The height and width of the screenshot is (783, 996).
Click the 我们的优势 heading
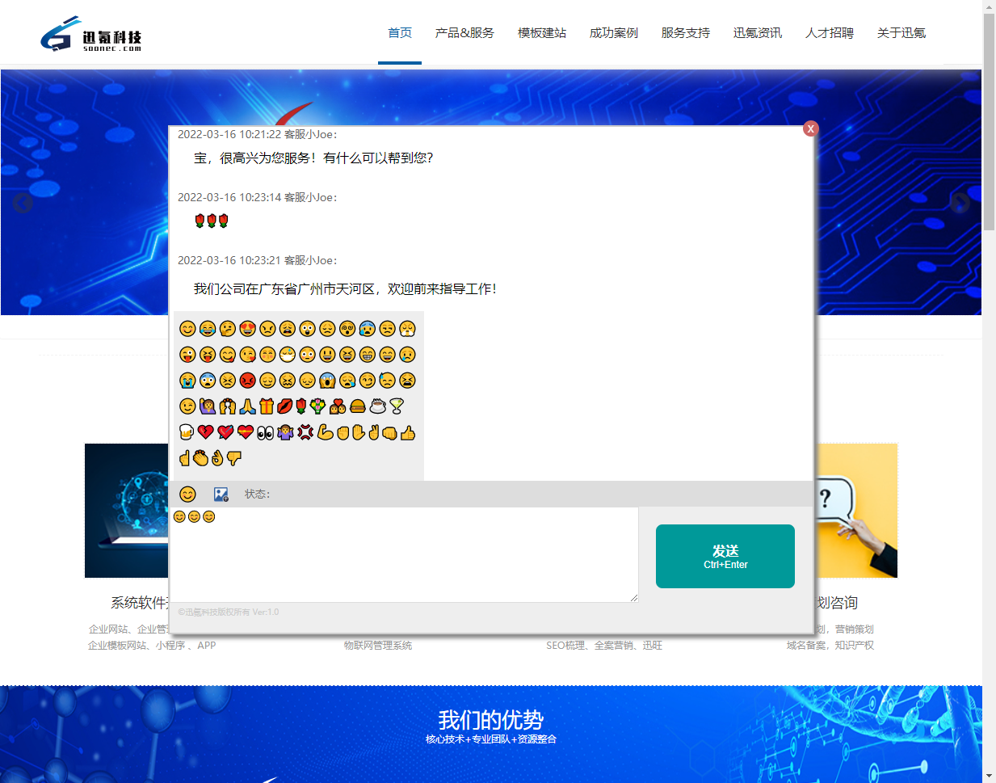pyautogui.click(x=491, y=719)
